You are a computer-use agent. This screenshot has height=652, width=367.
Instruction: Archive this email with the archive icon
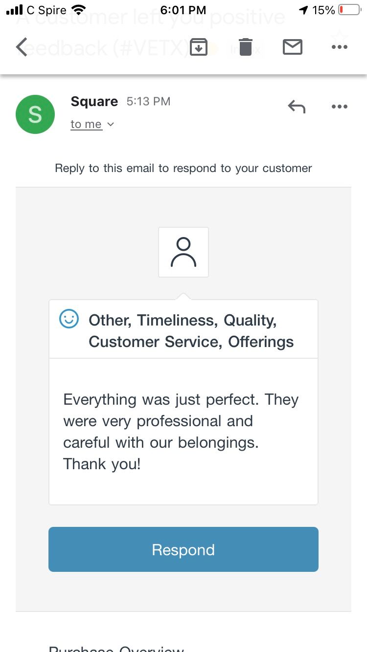pyautogui.click(x=198, y=47)
